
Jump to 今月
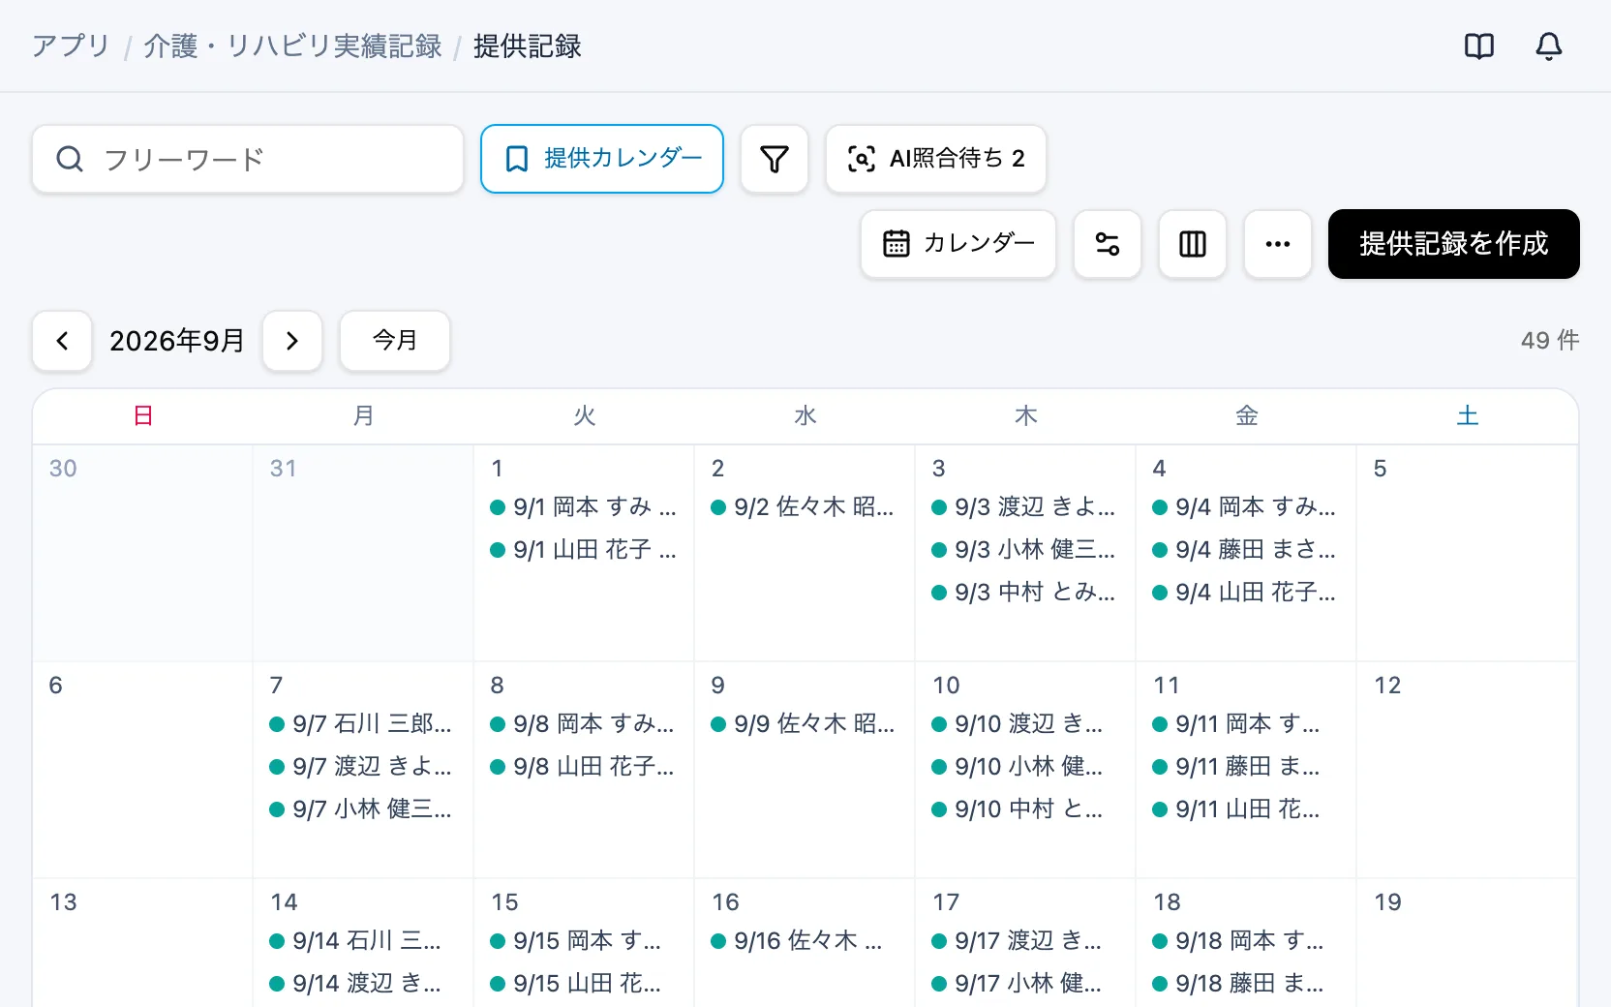point(395,341)
